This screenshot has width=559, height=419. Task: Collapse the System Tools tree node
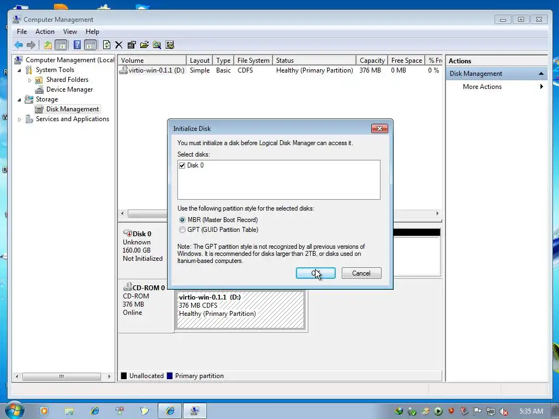19,70
